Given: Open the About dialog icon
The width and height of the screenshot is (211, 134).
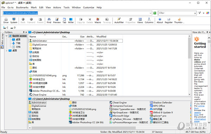Looking at the screenshot, I should 160,21.
